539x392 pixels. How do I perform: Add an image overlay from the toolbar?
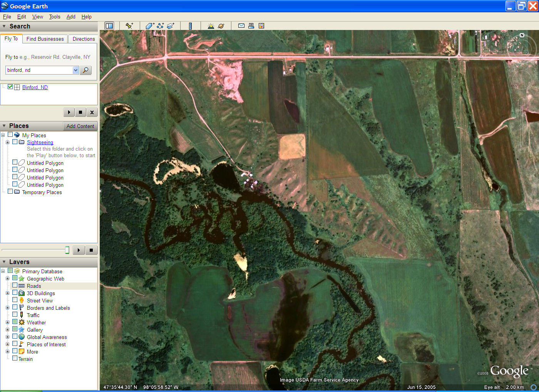click(171, 26)
